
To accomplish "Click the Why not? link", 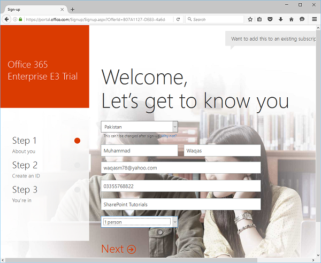I will (169, 136).
